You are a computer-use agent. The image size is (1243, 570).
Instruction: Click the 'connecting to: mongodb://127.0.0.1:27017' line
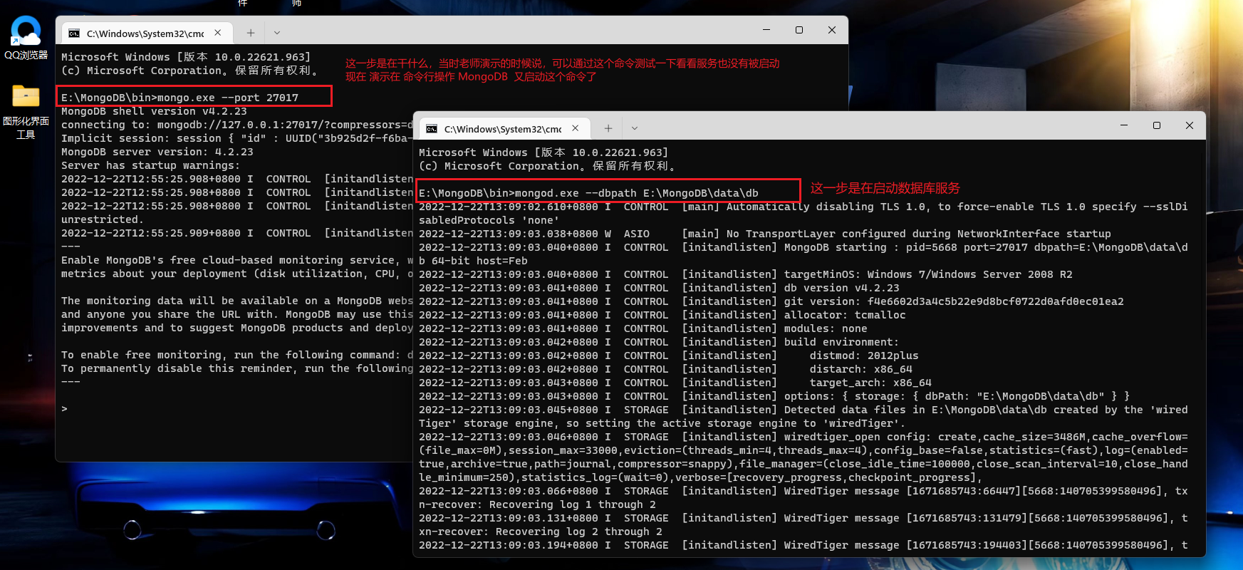point(236,125)
